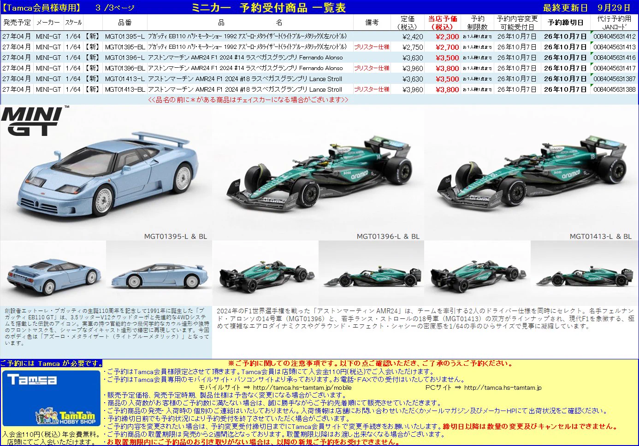Click the 定価(税込) column header
Viewport: 639px width, 446px height.
tap(407, 23)
